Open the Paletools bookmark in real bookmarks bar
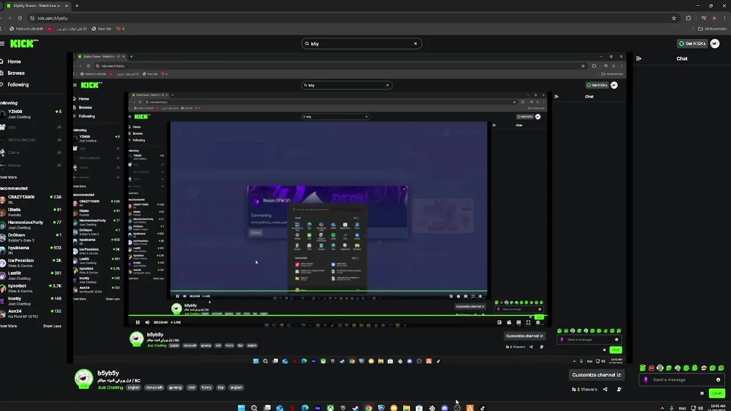This screenshot has height=411, width=731. (x=26, y=29)
